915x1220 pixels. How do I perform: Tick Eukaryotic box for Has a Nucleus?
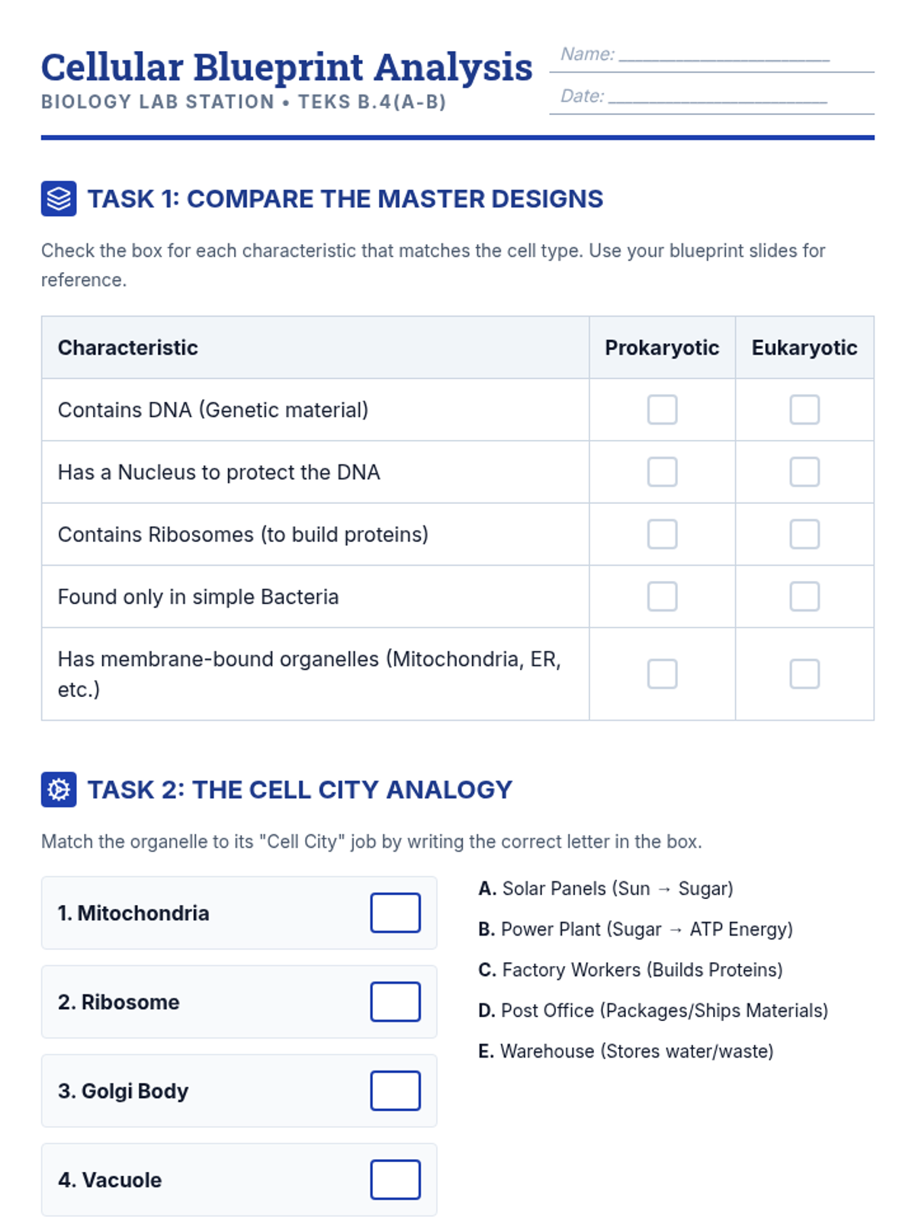[x=804, y=472]
